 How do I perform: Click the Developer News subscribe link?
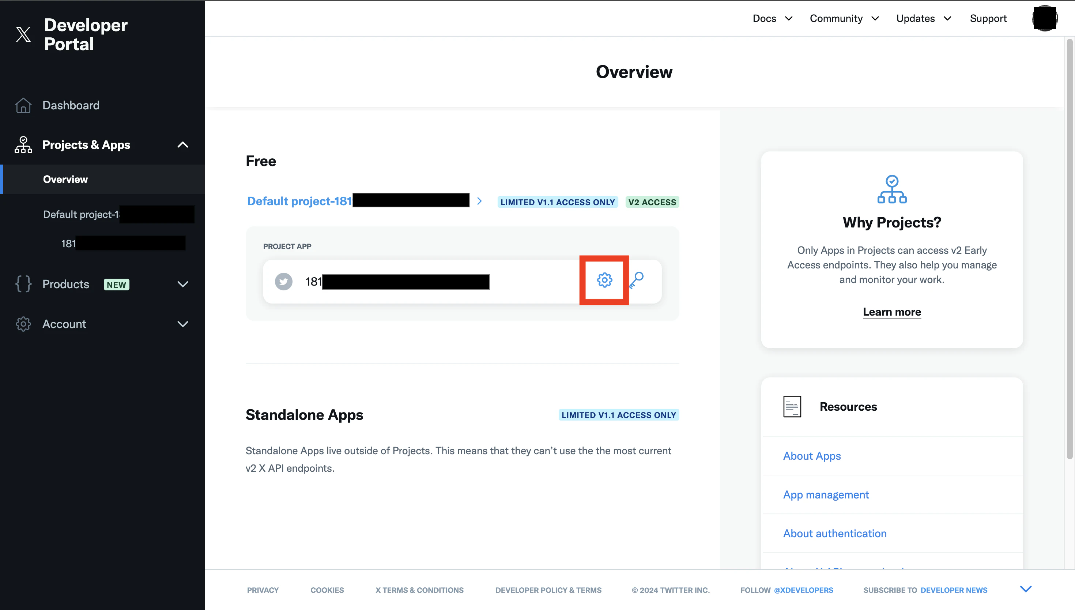[954, 590]
